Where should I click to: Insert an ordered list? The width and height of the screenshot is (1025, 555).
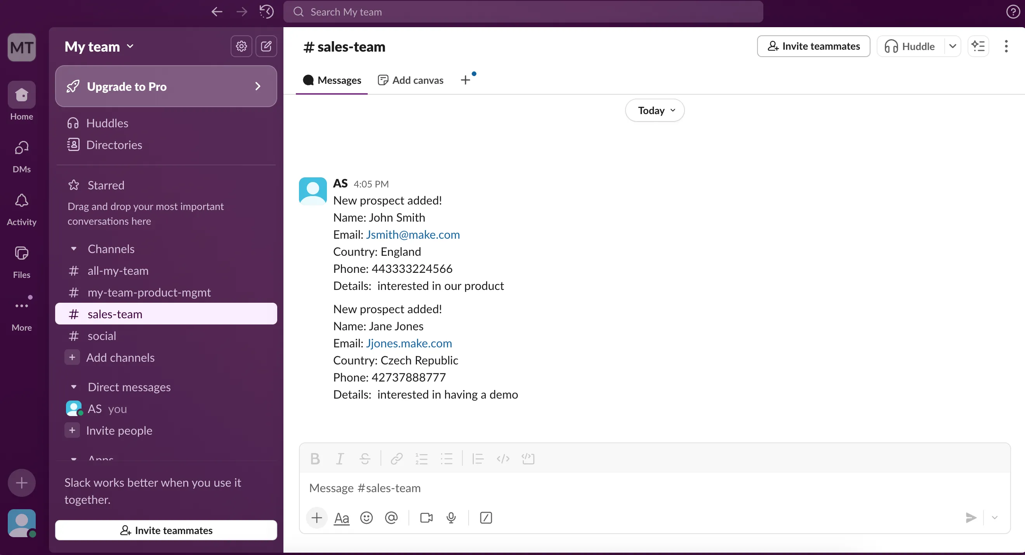(421, 458)
